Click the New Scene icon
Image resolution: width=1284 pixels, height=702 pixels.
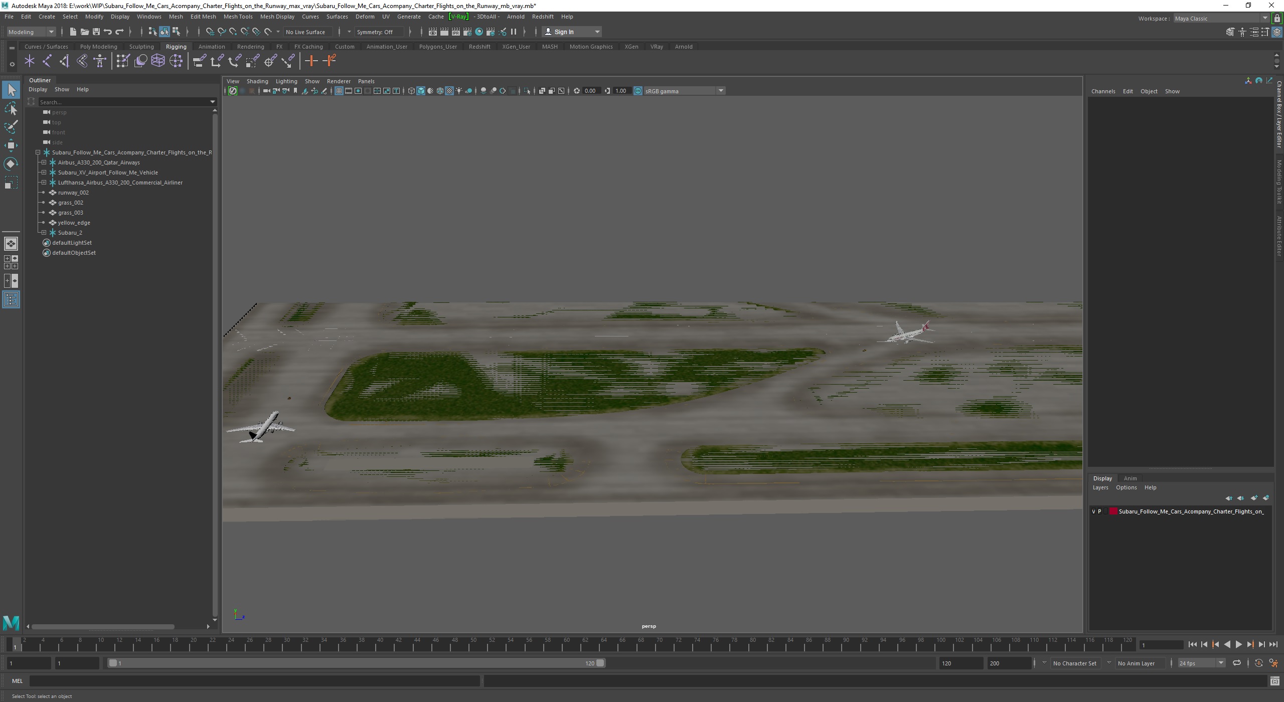point(73,32)
